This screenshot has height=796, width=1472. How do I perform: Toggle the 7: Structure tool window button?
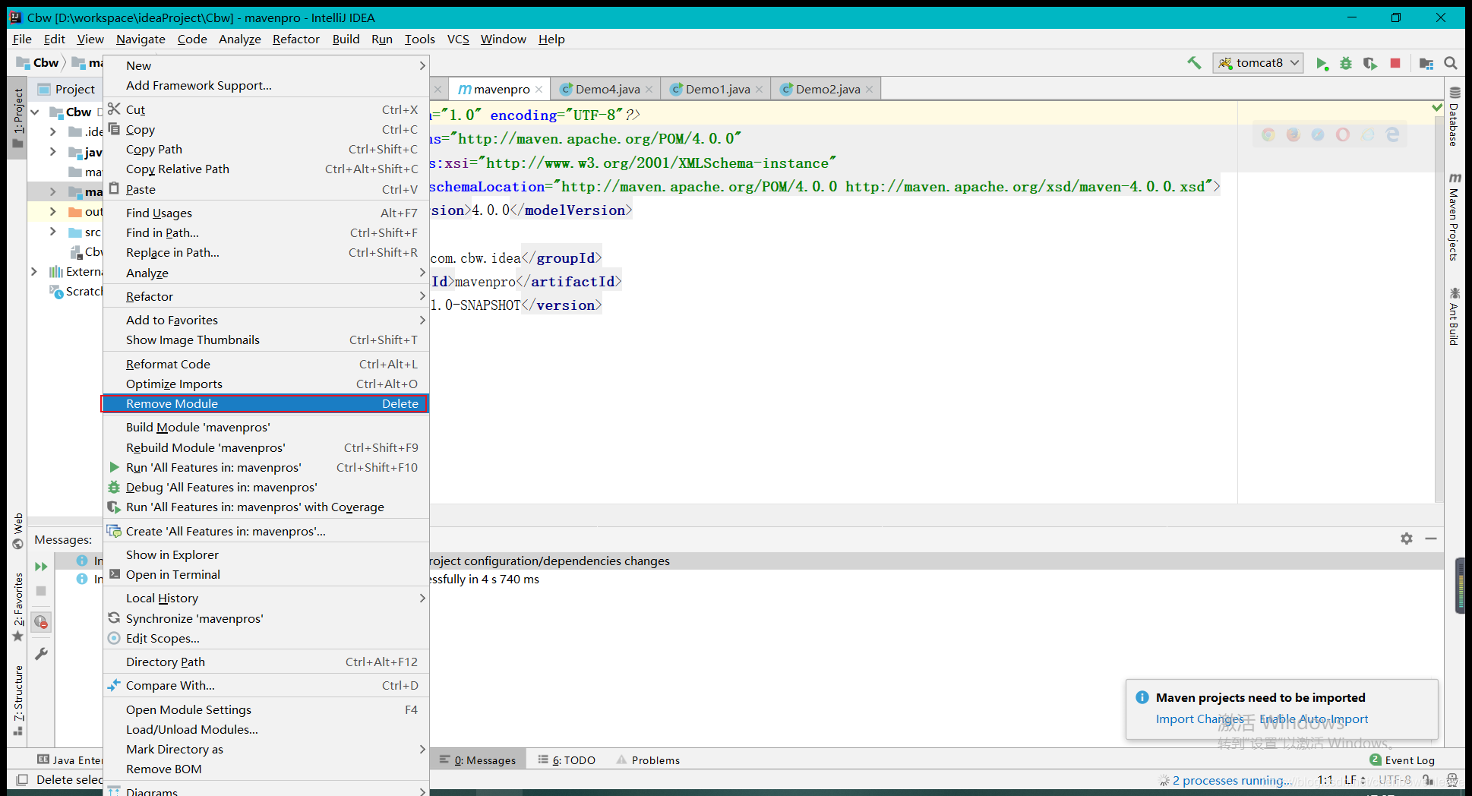[x=17, y=700]
